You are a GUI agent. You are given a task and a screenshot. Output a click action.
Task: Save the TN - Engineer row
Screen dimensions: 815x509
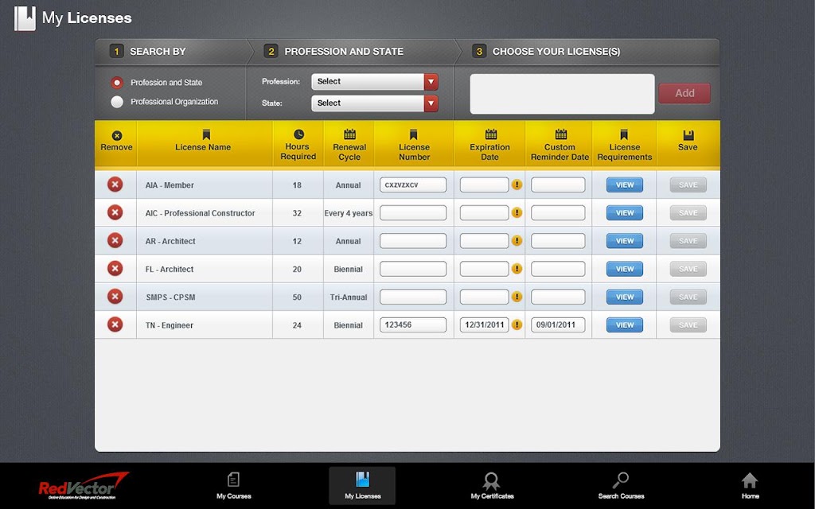point(688,325)
